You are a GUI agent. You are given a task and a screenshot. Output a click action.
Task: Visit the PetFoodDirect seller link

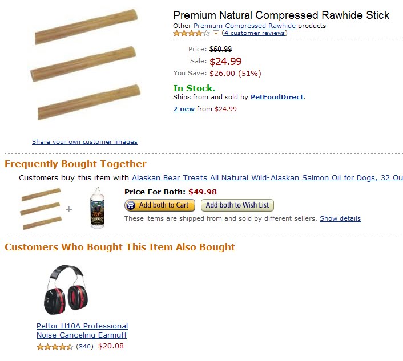point(277,97)
